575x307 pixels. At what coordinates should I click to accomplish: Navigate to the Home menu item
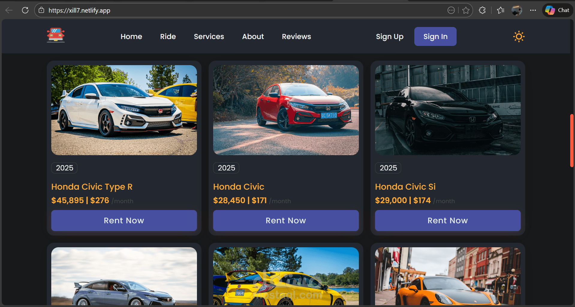click(131, 37)
